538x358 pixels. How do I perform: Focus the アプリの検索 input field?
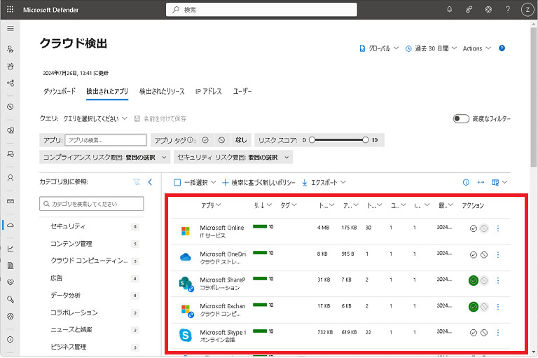tap(106, 140)
